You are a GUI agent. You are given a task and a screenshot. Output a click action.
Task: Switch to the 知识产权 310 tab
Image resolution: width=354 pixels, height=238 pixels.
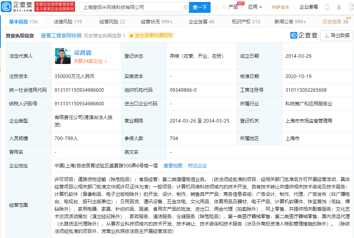[x=246, y=22]
